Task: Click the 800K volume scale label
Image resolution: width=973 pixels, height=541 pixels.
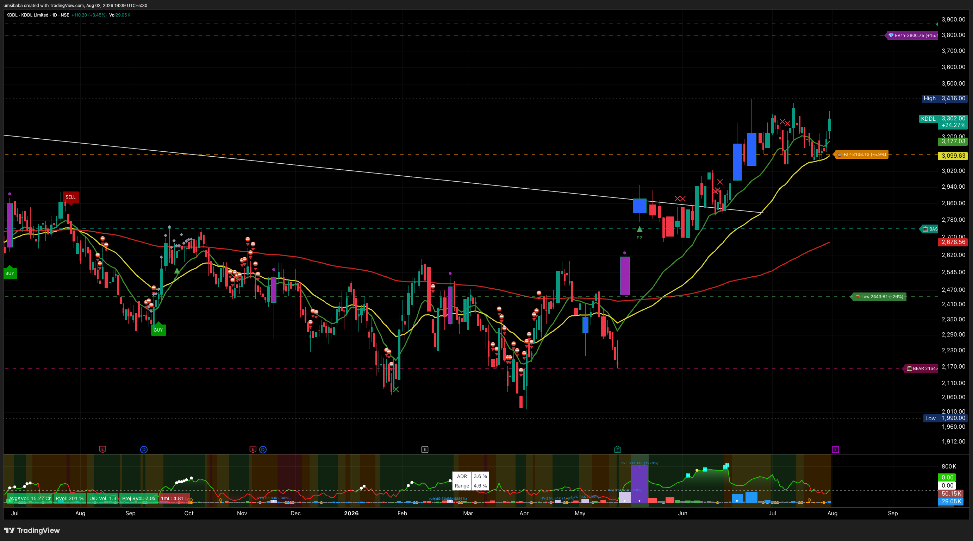Action: coord(949,466)
